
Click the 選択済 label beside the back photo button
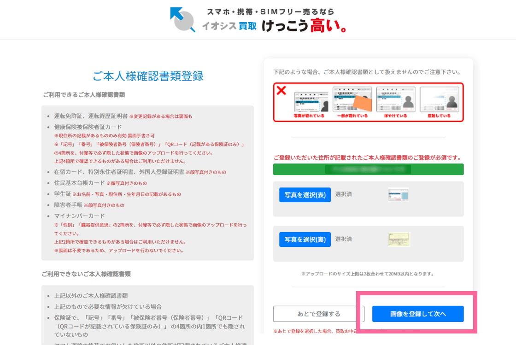(x=343, y=239)
